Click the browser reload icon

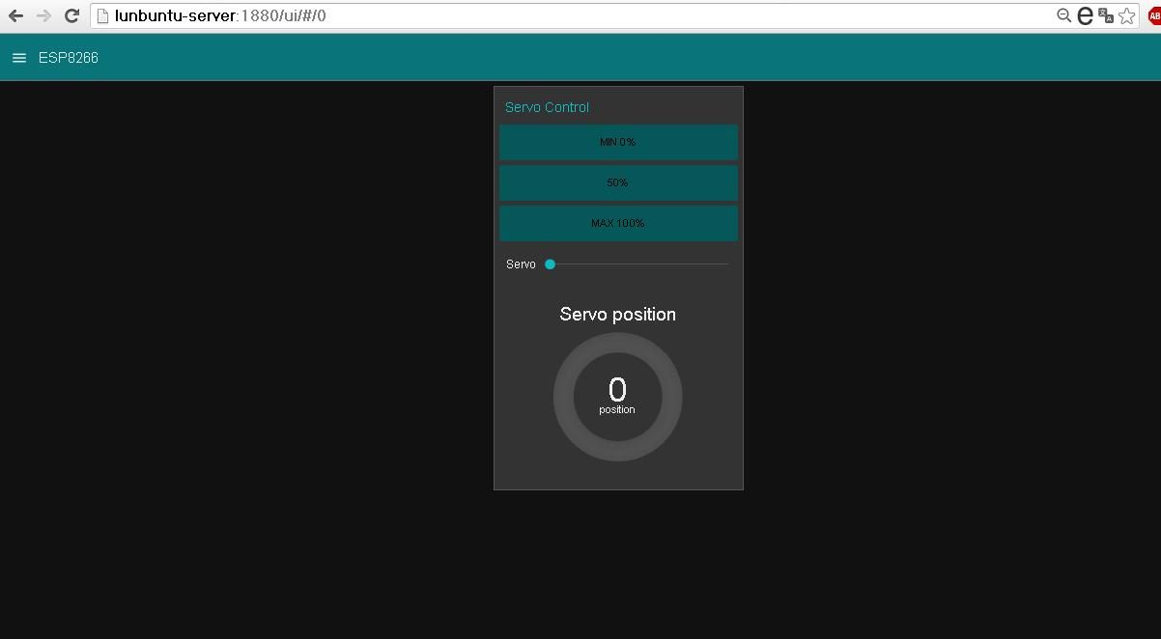pos(71,15)
